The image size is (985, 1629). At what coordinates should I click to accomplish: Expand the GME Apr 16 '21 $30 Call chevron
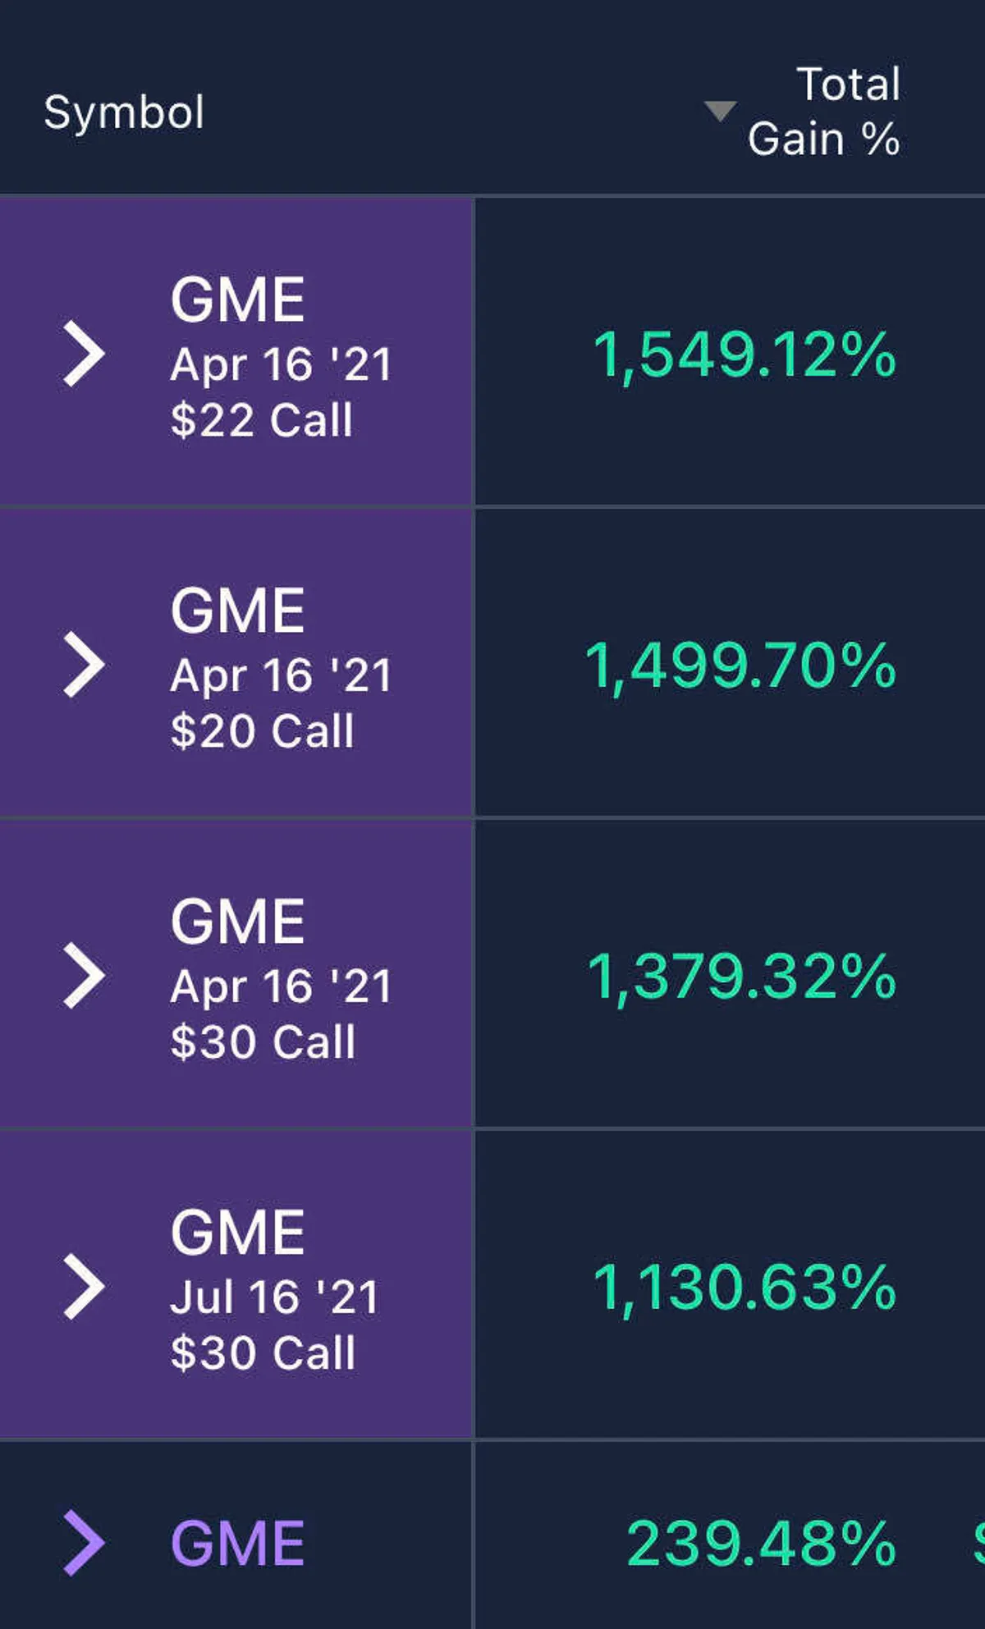(x=85, y=975)
